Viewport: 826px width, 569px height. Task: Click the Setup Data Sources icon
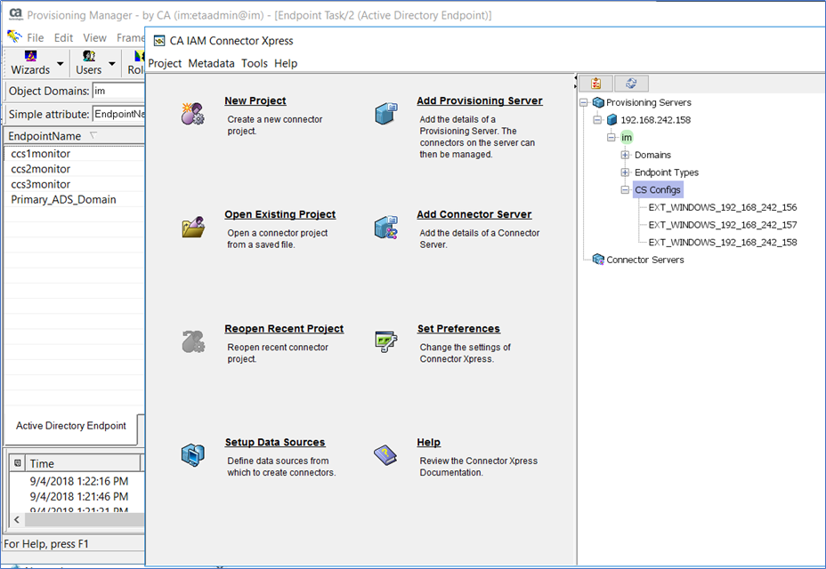pyautogui.click(x=193, y=455)
